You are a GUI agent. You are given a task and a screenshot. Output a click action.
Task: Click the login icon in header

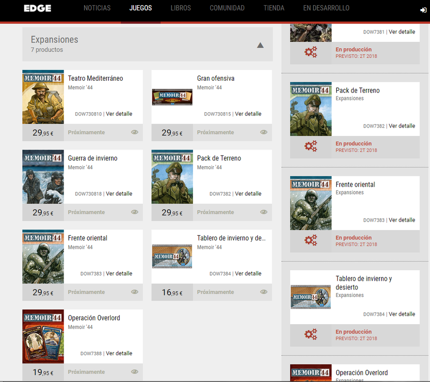coord(423,10)
